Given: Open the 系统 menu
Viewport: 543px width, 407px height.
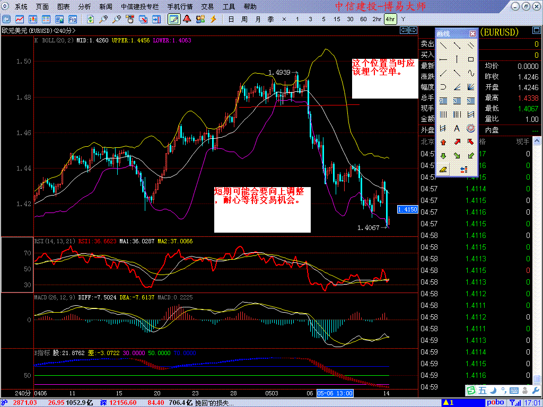Looking at the screenshot, I should coord(21,6).
